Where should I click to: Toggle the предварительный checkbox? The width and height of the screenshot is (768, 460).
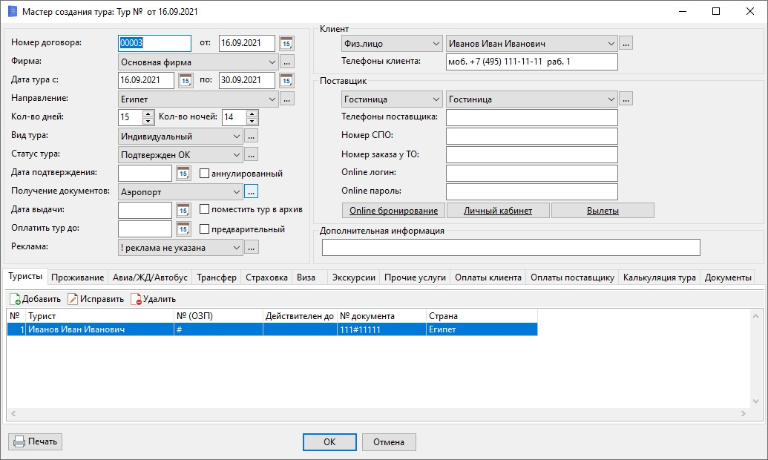[205, 229]
